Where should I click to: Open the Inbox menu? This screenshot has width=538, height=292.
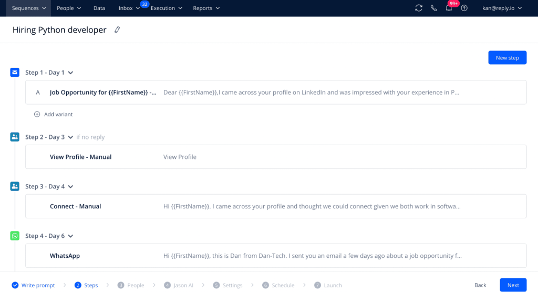(x=129, y=8)
